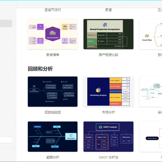Screen dimensions: 162x162
Task: Click the 回顾和分析 section heading
Action: click(40, 69)
